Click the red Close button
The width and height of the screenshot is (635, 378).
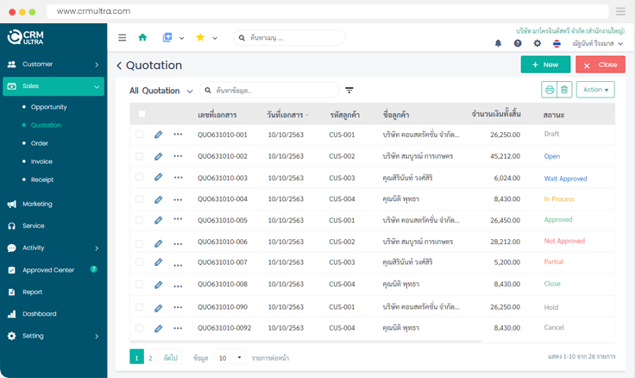point(600,65)
